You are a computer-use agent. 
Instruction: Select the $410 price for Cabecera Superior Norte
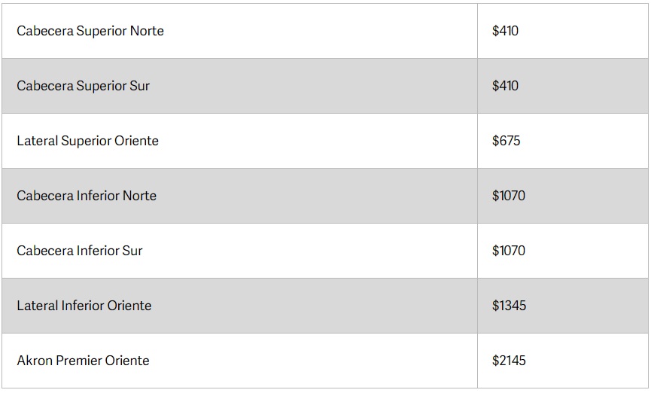(x=505, y=31)
